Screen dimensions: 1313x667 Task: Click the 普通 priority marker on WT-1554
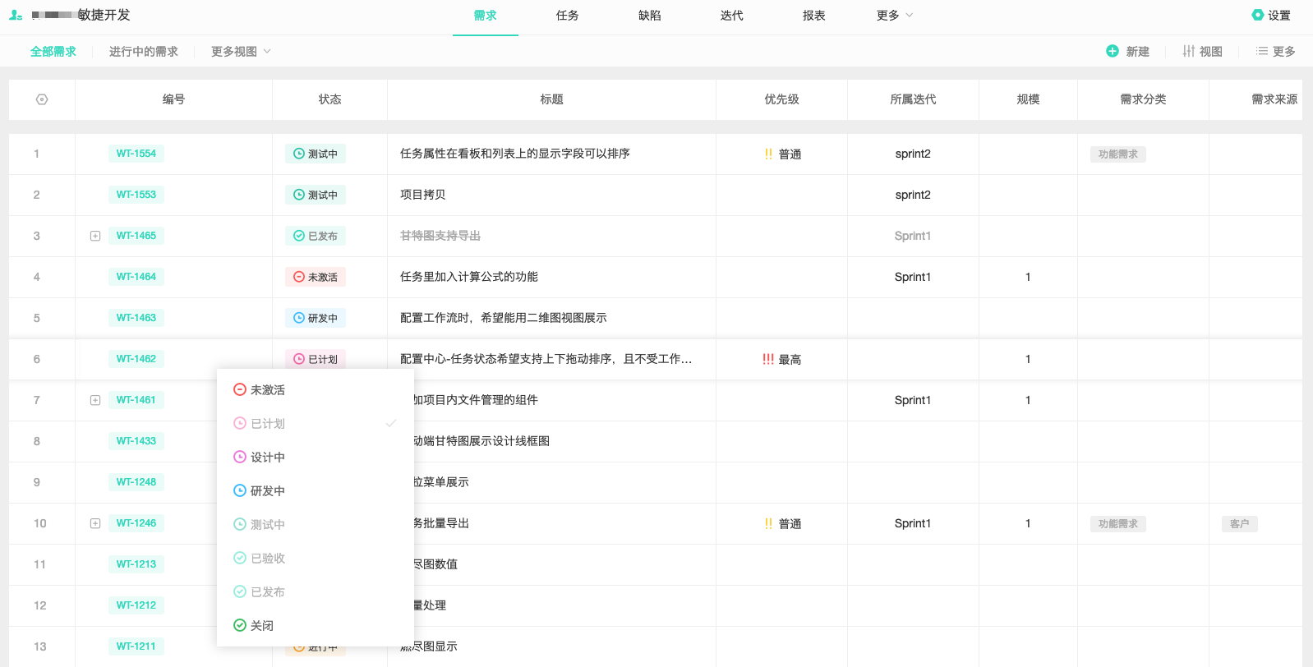click(782, 154)
